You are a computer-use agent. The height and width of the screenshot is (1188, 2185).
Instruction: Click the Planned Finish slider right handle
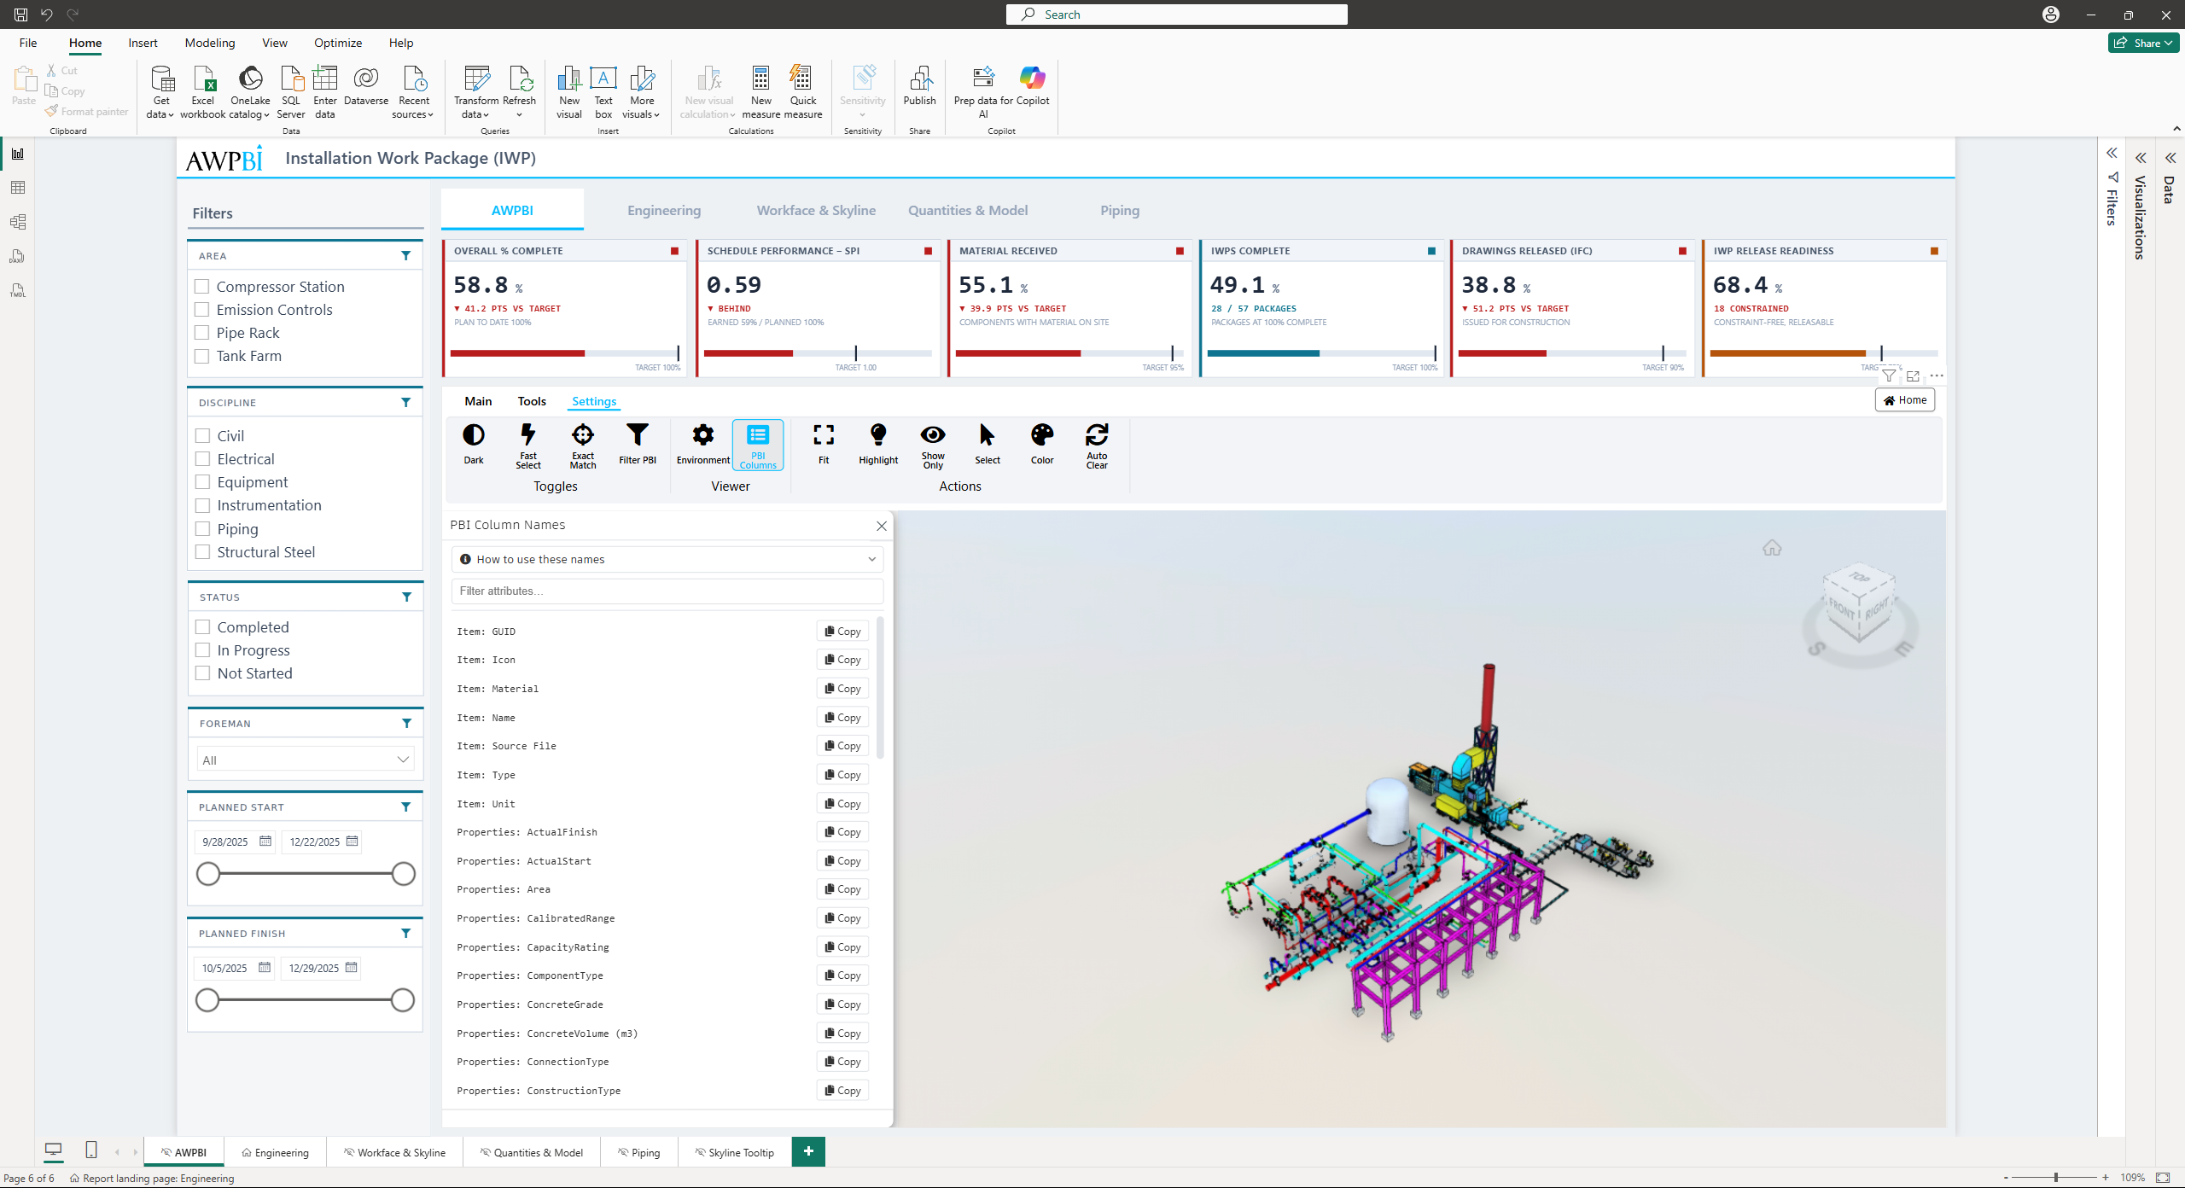tap(403, 1000)
